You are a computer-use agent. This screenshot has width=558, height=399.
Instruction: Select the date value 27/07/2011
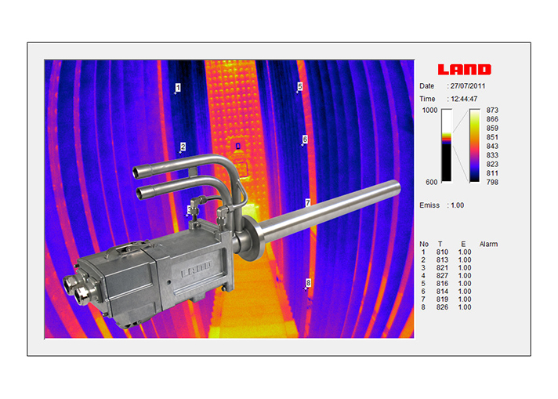tap(468, 86)
